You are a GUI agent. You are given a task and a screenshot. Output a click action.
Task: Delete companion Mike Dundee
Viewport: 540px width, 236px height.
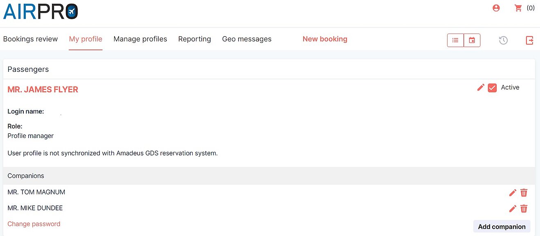click(x=524, y=209)
